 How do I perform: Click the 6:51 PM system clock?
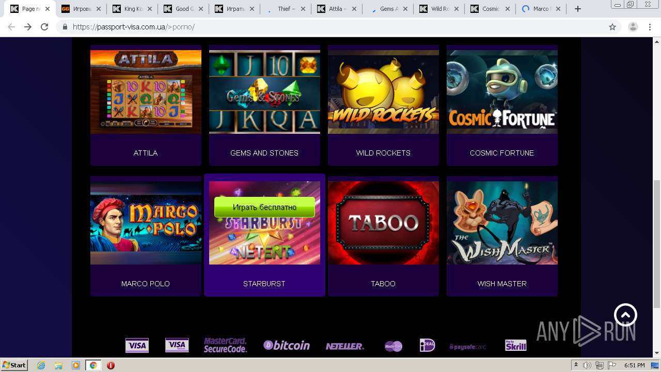point(634,365)
